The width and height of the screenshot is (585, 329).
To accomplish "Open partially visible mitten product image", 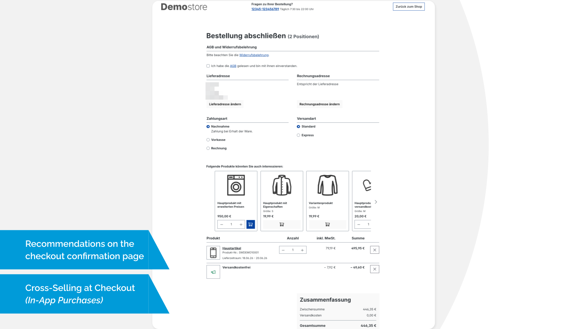I will click(x=367, y=185).
